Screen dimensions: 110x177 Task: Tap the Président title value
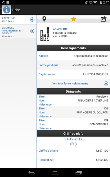(x=102, y=97)
